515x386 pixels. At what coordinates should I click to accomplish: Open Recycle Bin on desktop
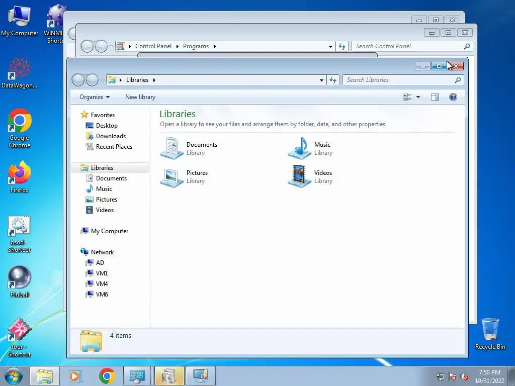490,334
